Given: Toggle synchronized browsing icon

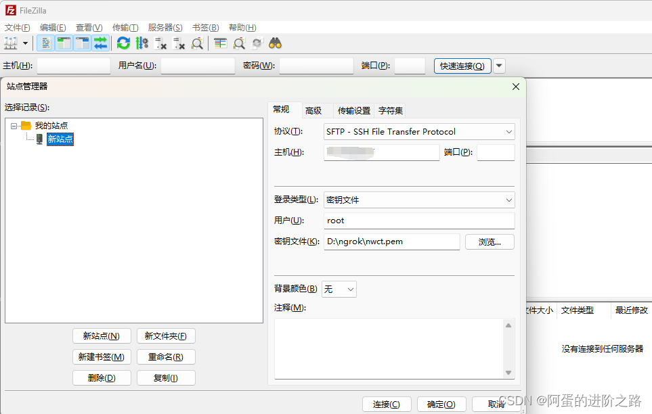Looking at the screenshot, I should [257, 43].
